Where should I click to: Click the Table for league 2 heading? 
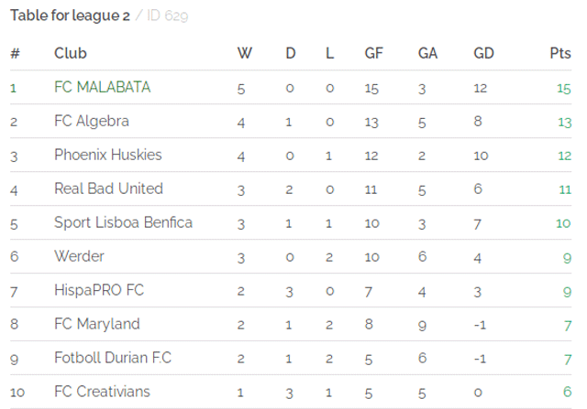70,16
